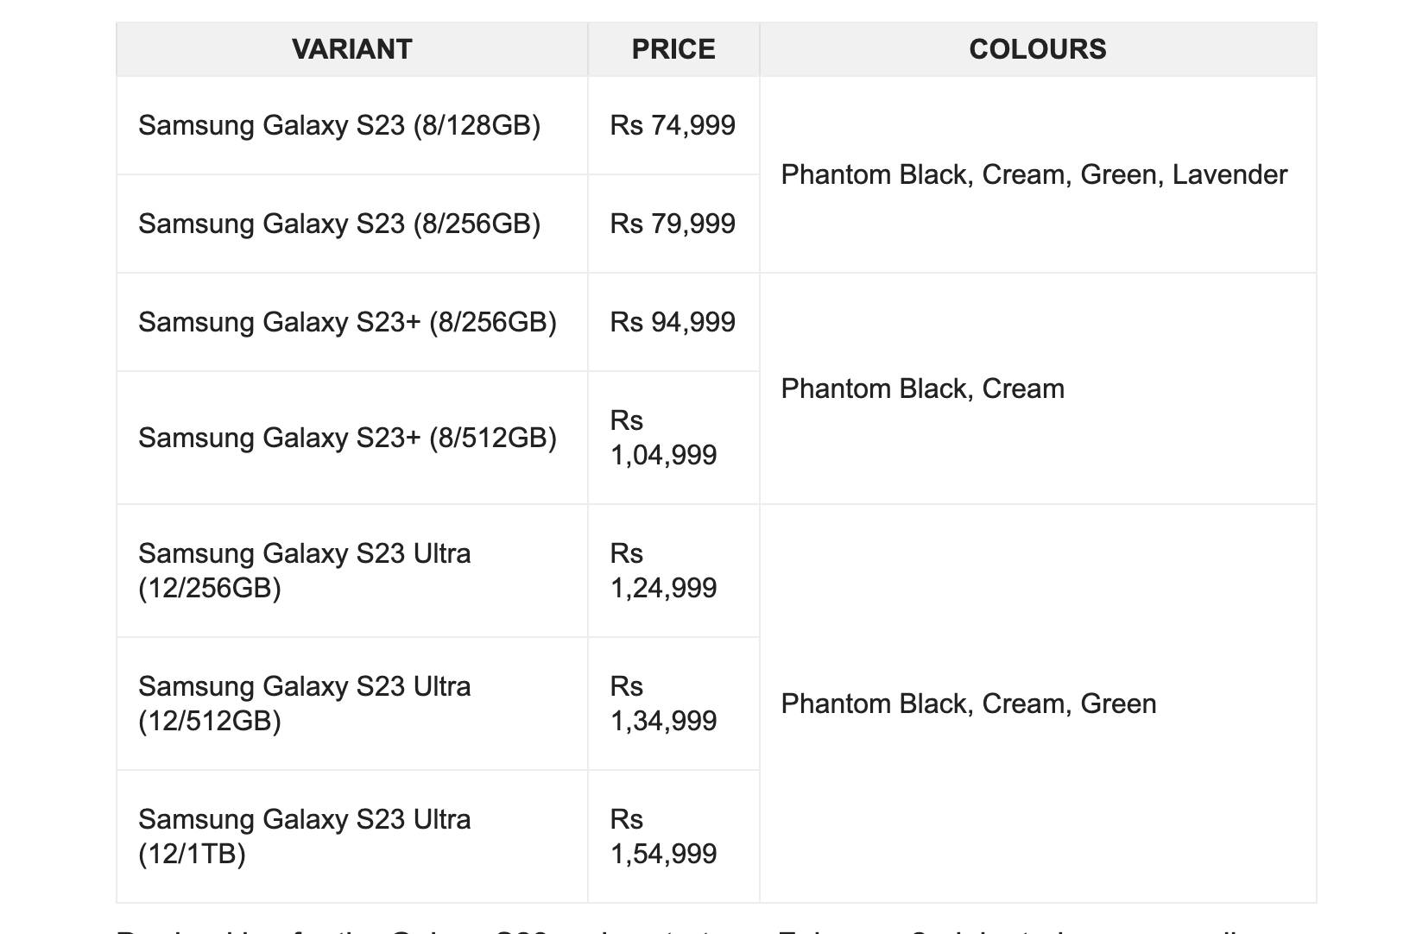The width and height of the screenshot is (1416, 934).
Task: Click the PRICE column header
Action: tap(673, 49)
